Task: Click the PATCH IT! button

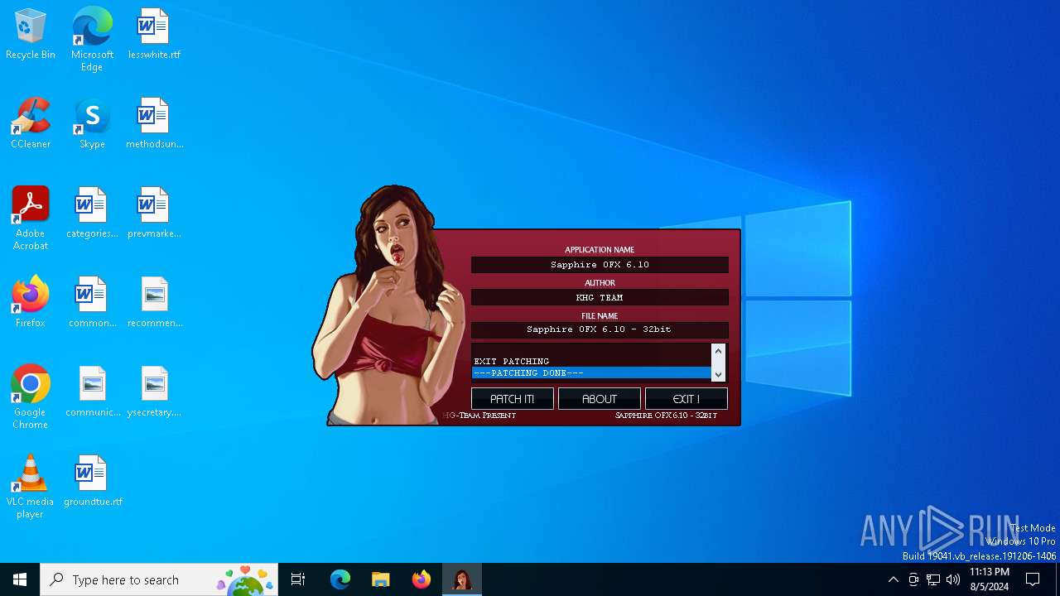Action: click(513, 399)
